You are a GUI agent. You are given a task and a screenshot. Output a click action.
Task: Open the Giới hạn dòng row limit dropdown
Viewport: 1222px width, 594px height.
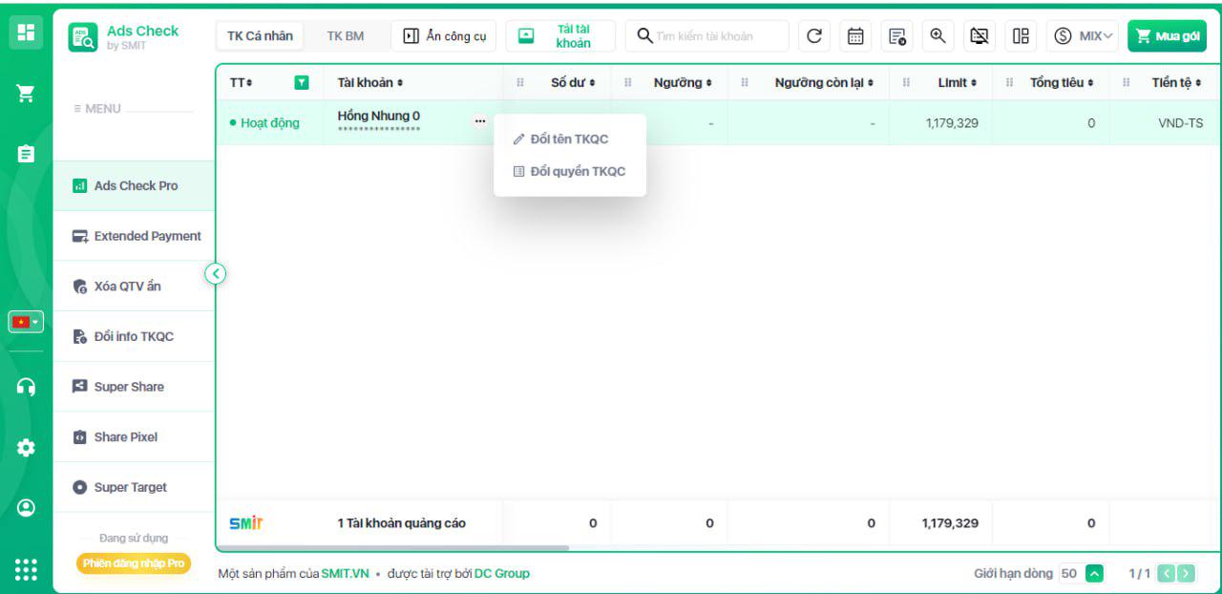tap(1094, 574)
